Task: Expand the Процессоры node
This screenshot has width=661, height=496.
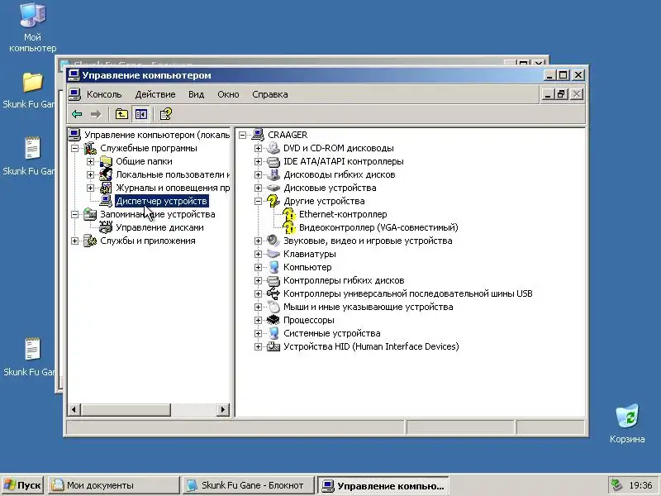Action: click(x=258, y=320)
